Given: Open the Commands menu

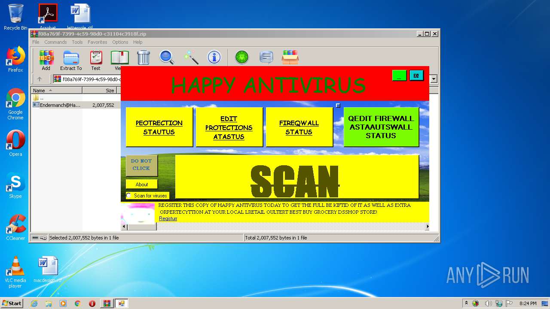Looking at the screenshot, I should point(55,42).
